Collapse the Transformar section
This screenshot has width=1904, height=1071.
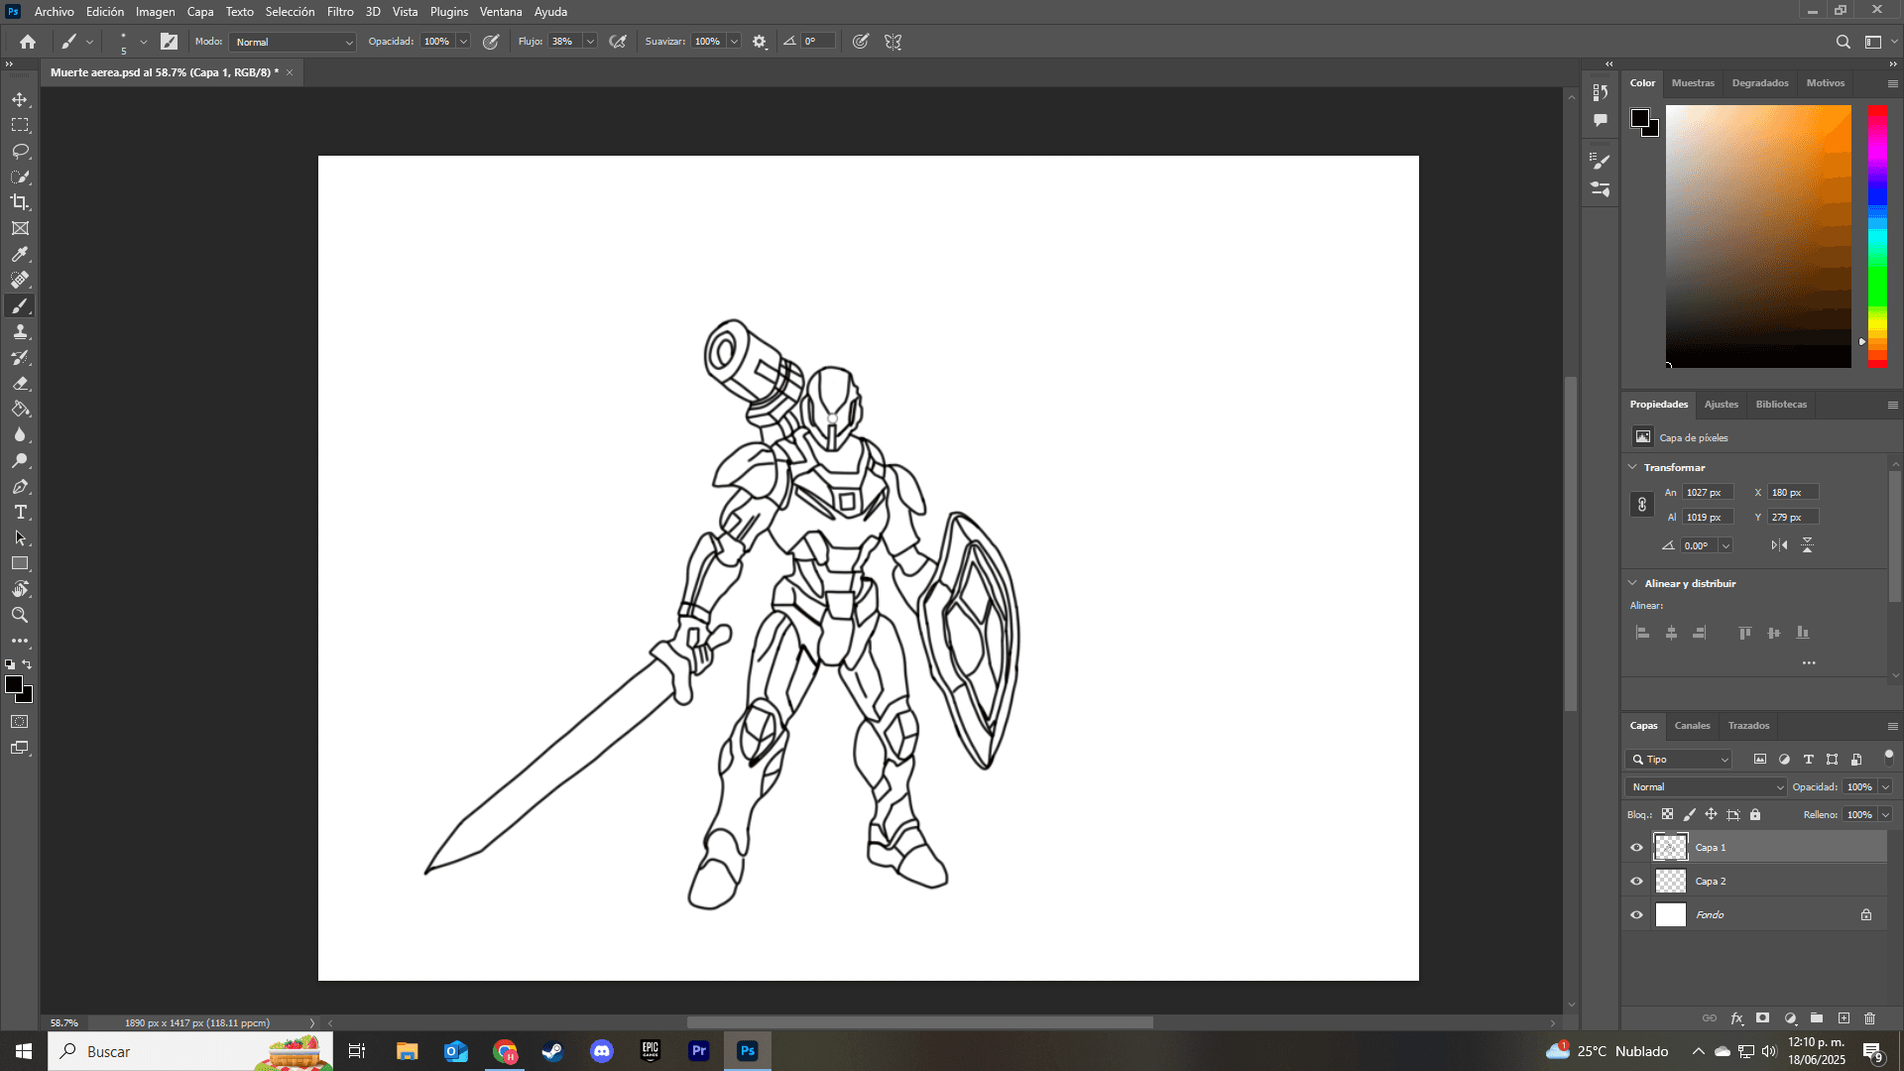pos(1633,467)
